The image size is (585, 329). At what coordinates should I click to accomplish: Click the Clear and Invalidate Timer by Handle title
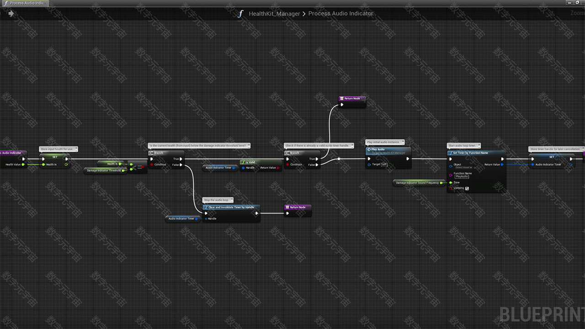coord(231,207)
